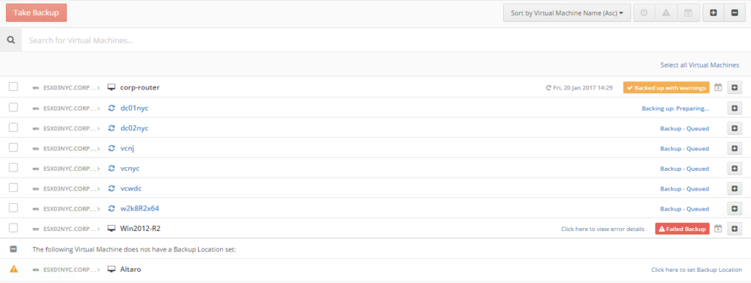Click the Take Backup button
Image resolution: width=751 pixels, height=283 pixels.
[37, 13]
